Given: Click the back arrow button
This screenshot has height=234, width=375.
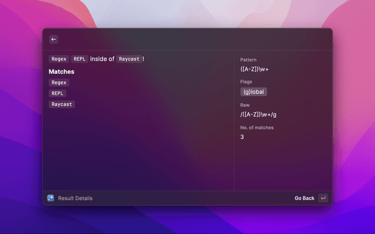Looking at the screenshot, I should pos(53,39).
